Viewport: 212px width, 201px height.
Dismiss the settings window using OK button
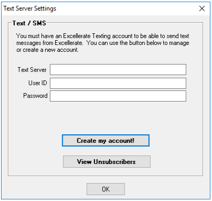pyautogui.click(x=105, y=189)
